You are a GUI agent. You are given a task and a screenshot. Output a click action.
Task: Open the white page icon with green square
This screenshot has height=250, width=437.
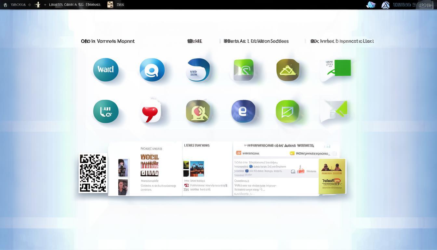(x=336, y=70)
